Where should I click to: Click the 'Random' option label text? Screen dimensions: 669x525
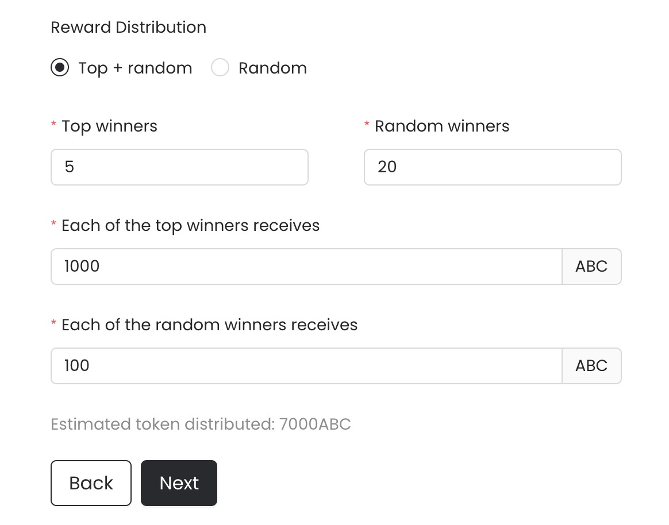click(x=272, y=68)
